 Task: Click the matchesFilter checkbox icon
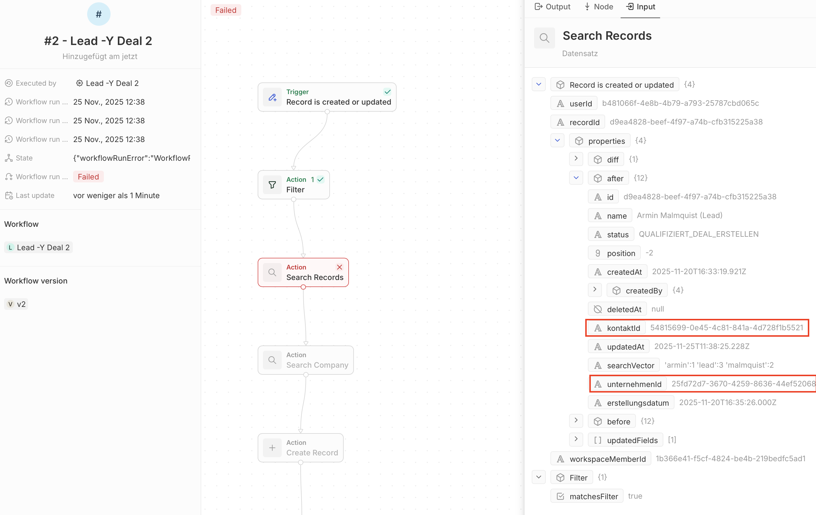click(x=560, y=496)
